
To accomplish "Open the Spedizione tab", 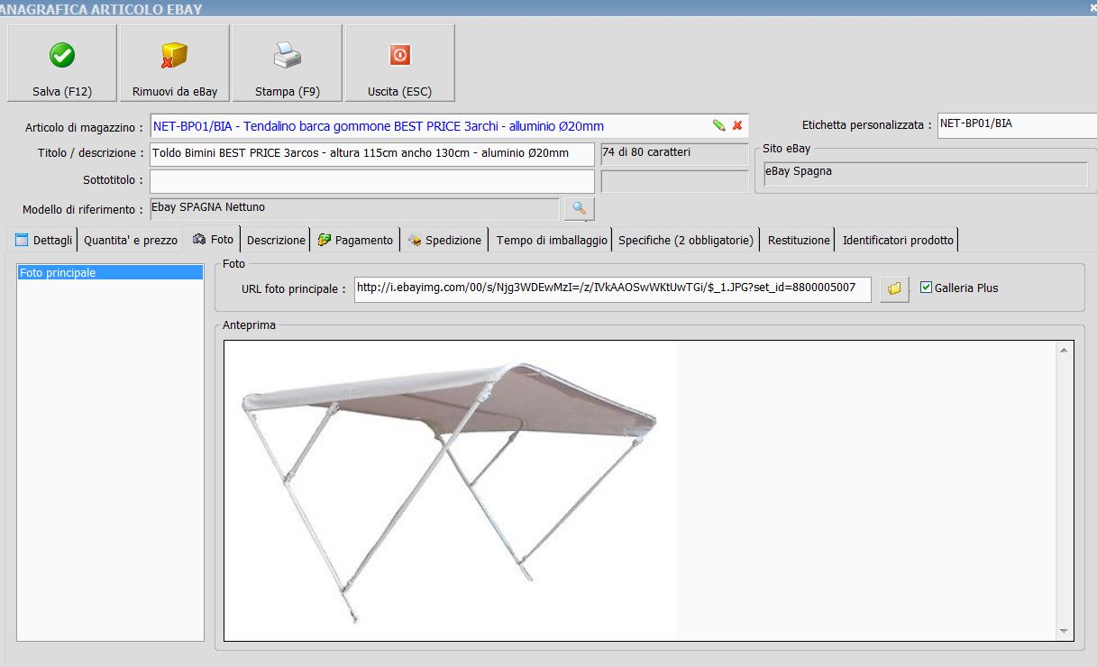I will (444, 240).
